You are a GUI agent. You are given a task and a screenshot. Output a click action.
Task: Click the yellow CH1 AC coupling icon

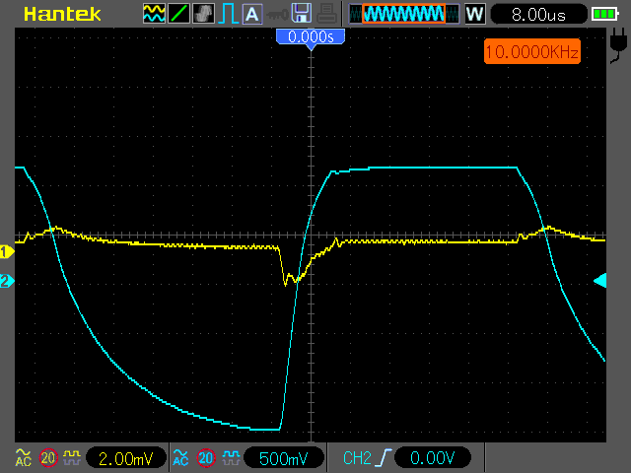pos(24,458)
